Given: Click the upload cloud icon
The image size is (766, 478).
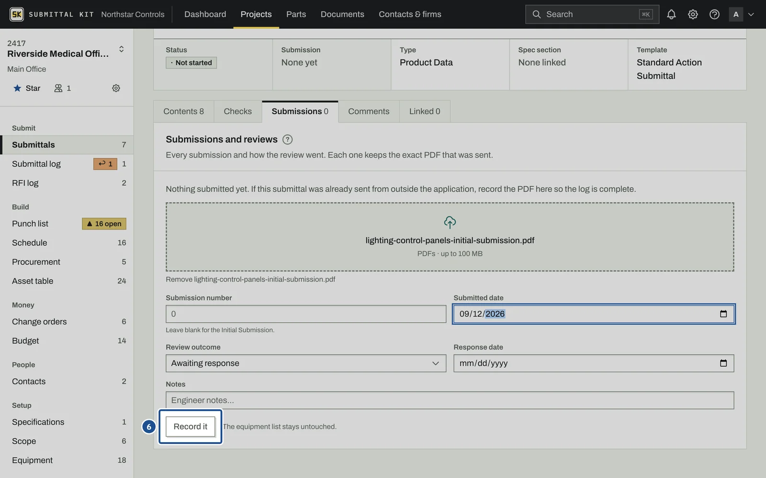Looking at the screenshot, I should click(x=450, y=222).
